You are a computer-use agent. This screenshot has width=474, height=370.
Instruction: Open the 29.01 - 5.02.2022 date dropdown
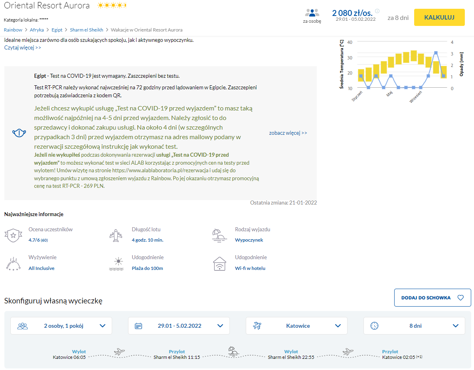(x=179, y=326)
